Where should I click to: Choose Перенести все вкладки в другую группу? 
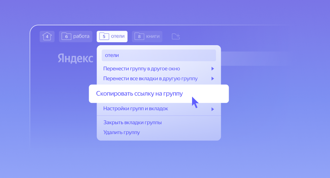point(159,78)
